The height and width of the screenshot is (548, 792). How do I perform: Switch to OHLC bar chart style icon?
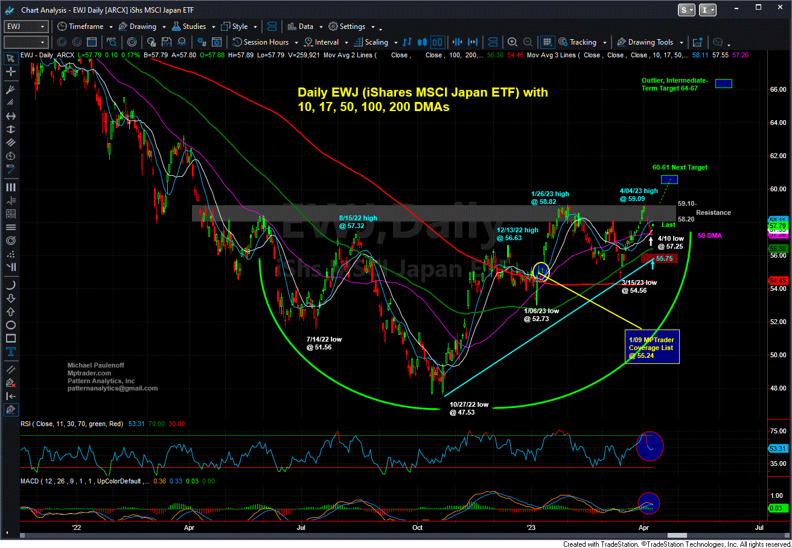pyautogui.click(x=407, y=42)
